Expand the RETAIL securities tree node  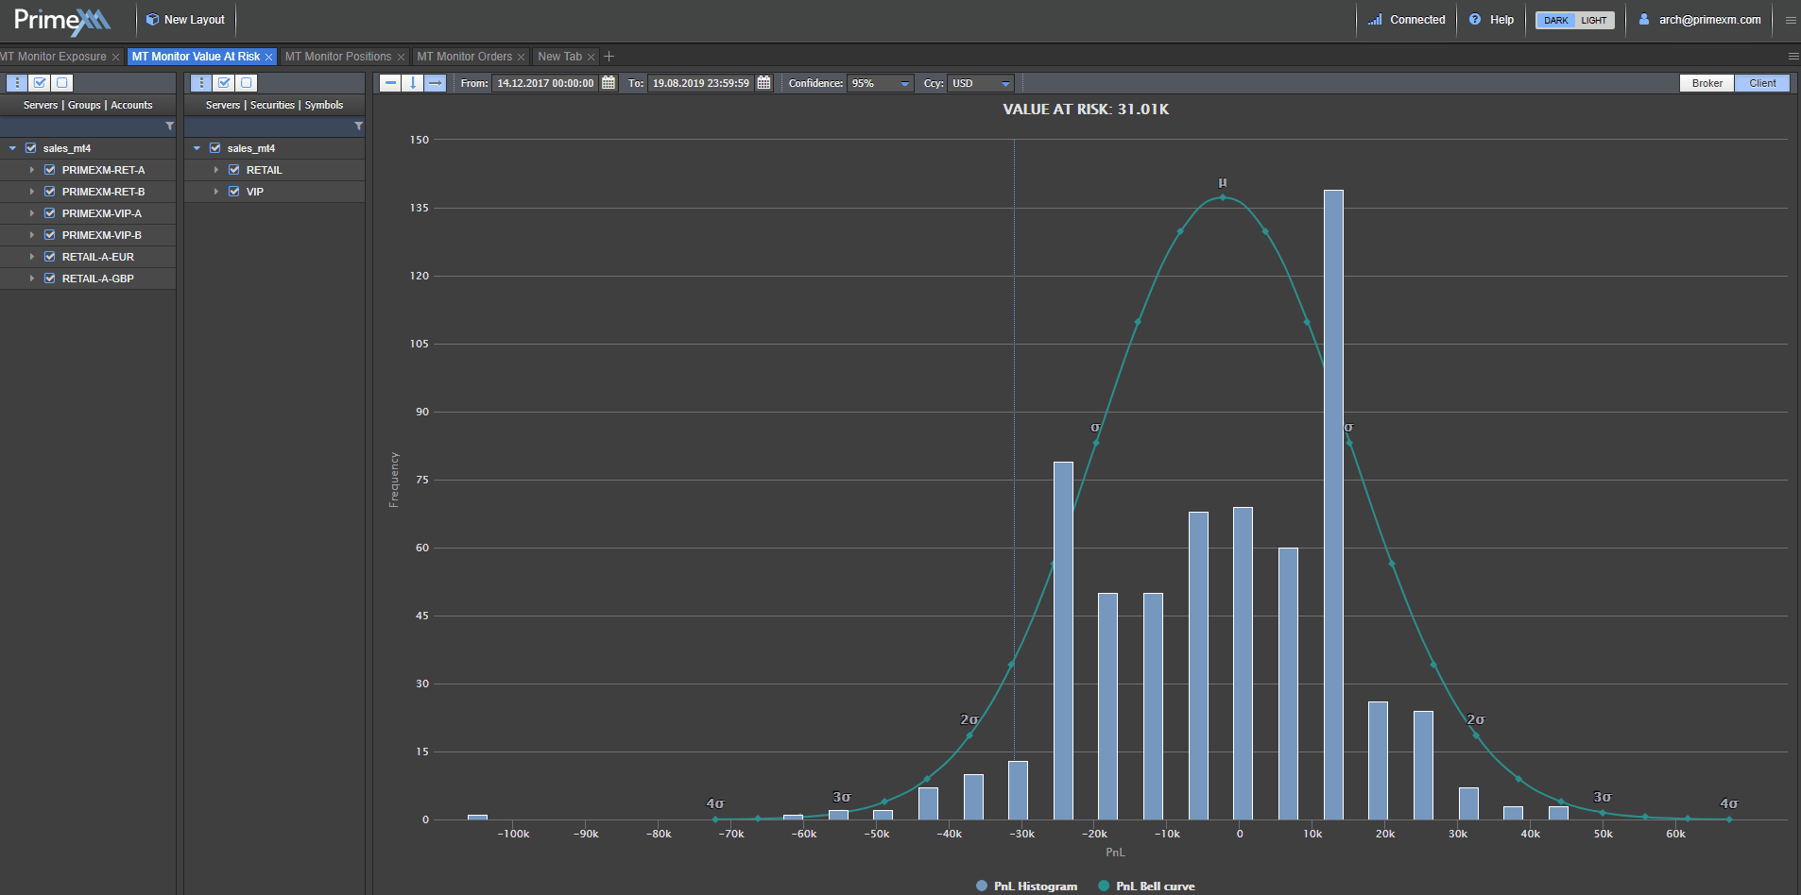tap(216, 170)
